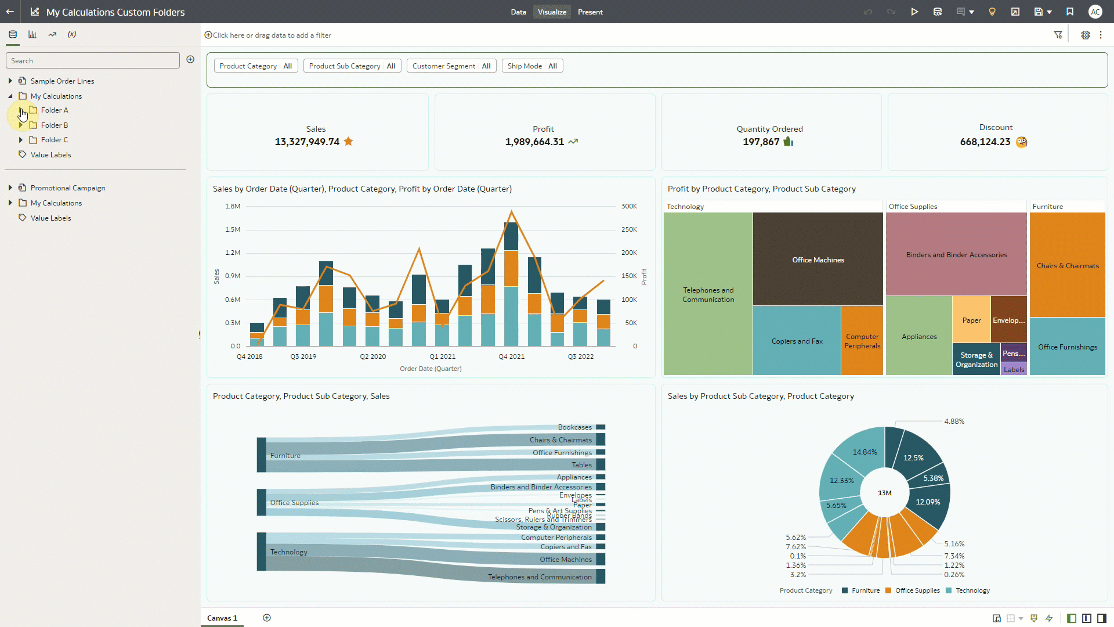Image resolution: width=1114 pixels, height=627 pixels.
Task: Click the Bookmark icon in the toolbar
Action: (x=1069, y=12)
